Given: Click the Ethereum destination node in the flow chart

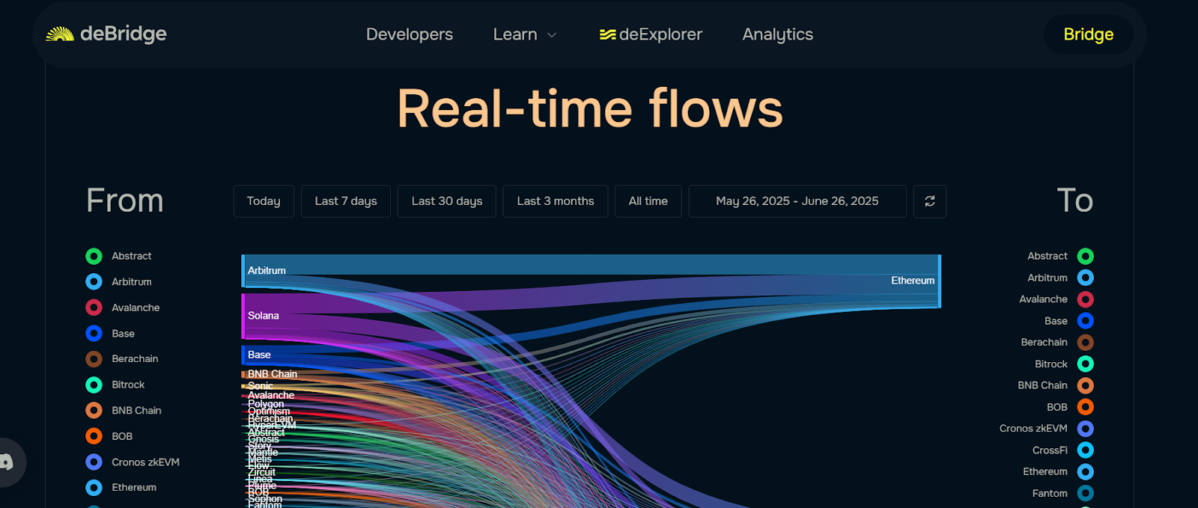Looking at the screenshot, I should (939, 281).
